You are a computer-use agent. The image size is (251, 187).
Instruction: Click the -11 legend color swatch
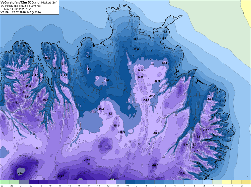click(120, 182)
